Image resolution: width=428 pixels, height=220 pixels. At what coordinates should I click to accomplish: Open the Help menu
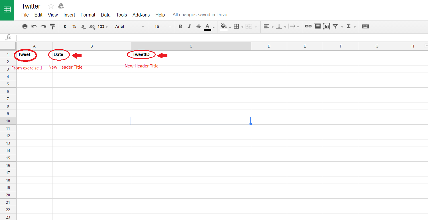pos(160,15)
